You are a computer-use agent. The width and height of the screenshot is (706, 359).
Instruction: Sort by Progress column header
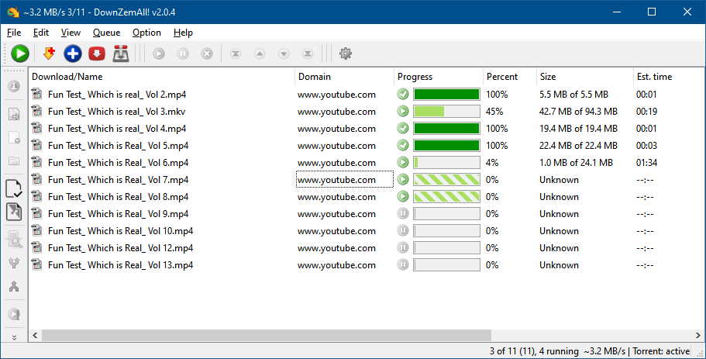click(x=439, y=77)
